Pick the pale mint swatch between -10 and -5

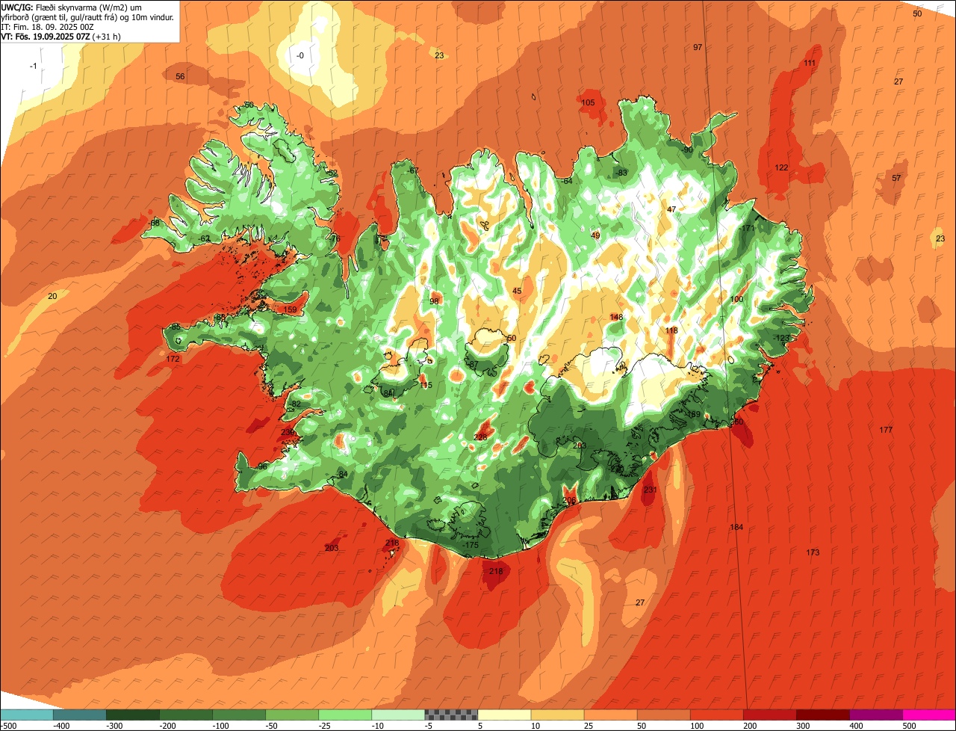398,714
